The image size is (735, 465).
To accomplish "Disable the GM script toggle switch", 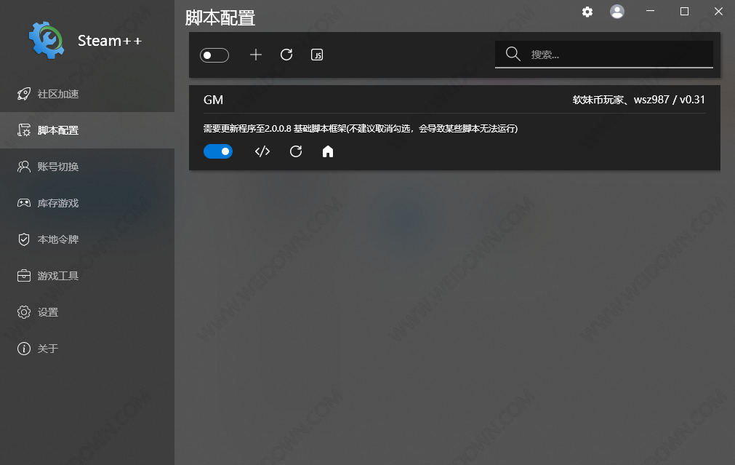I will point(218,151).
